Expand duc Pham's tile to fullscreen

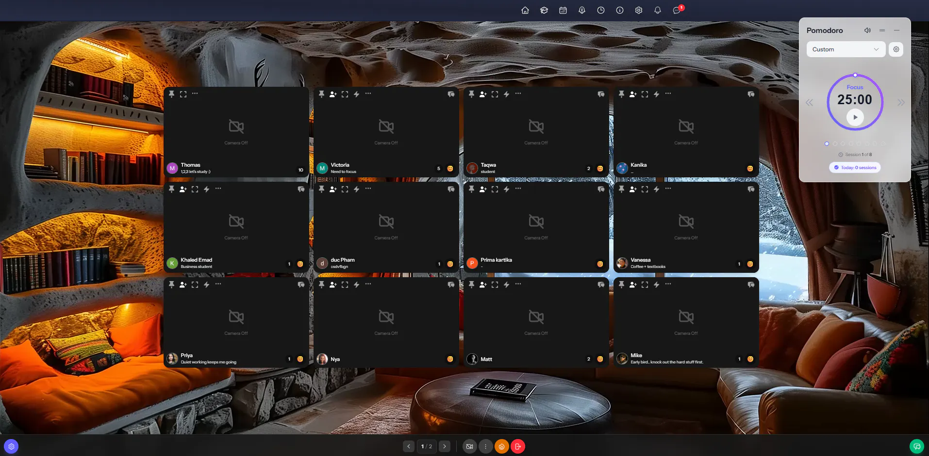pyautogui.click(x=345, y=189)
